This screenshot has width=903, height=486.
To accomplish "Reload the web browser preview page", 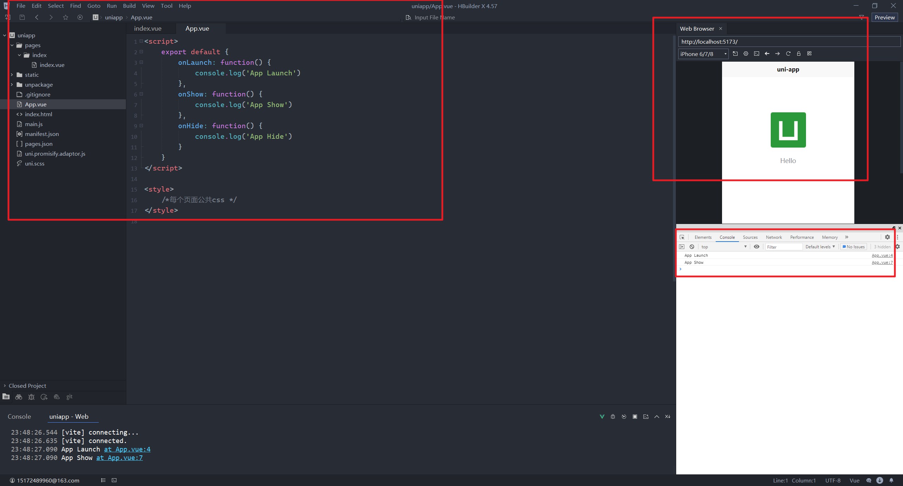I will tap(788, 54).
